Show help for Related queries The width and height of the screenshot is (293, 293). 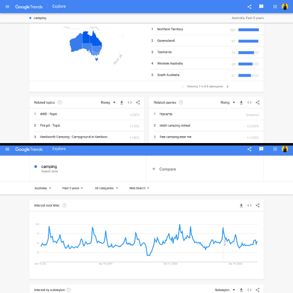[x=181, y=103]
